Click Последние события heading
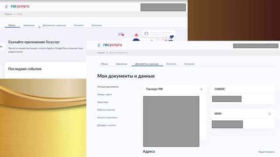 coord(25,69)
